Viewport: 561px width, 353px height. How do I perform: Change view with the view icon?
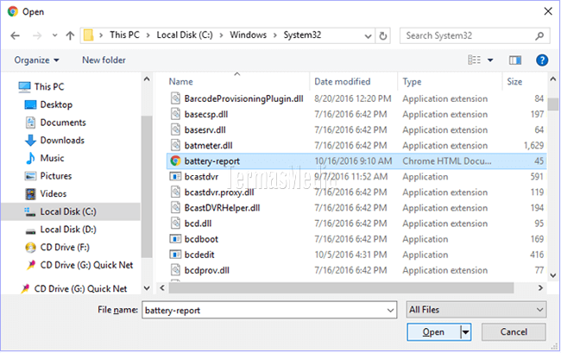coord(475,60)
